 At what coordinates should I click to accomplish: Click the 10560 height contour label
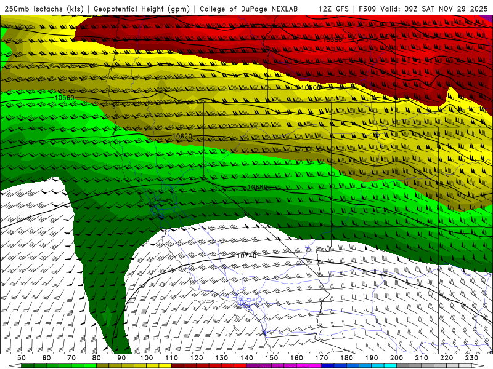(65, 98)
